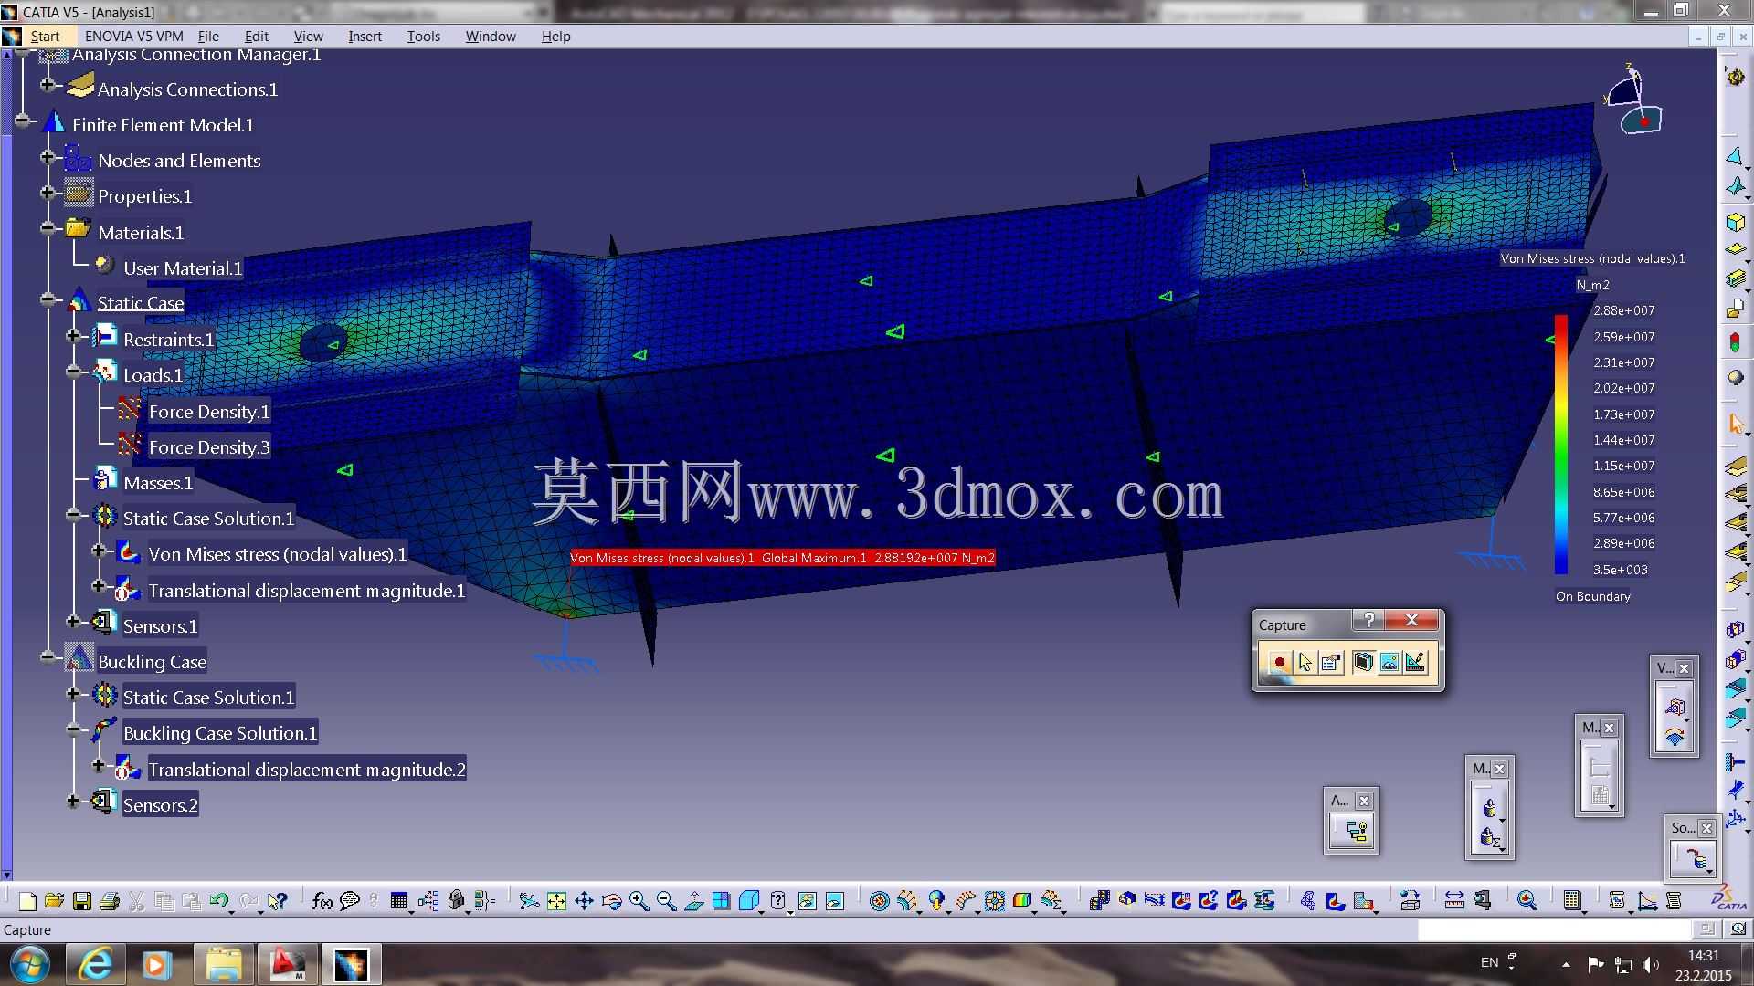Save the analysis with the floppy disk icon

coord(82,901)
